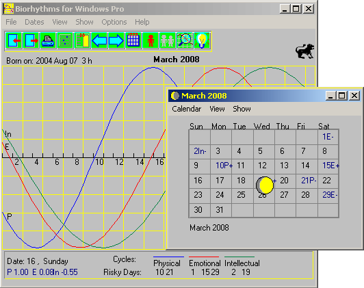Minimize the Biorhythms main window

285,9
